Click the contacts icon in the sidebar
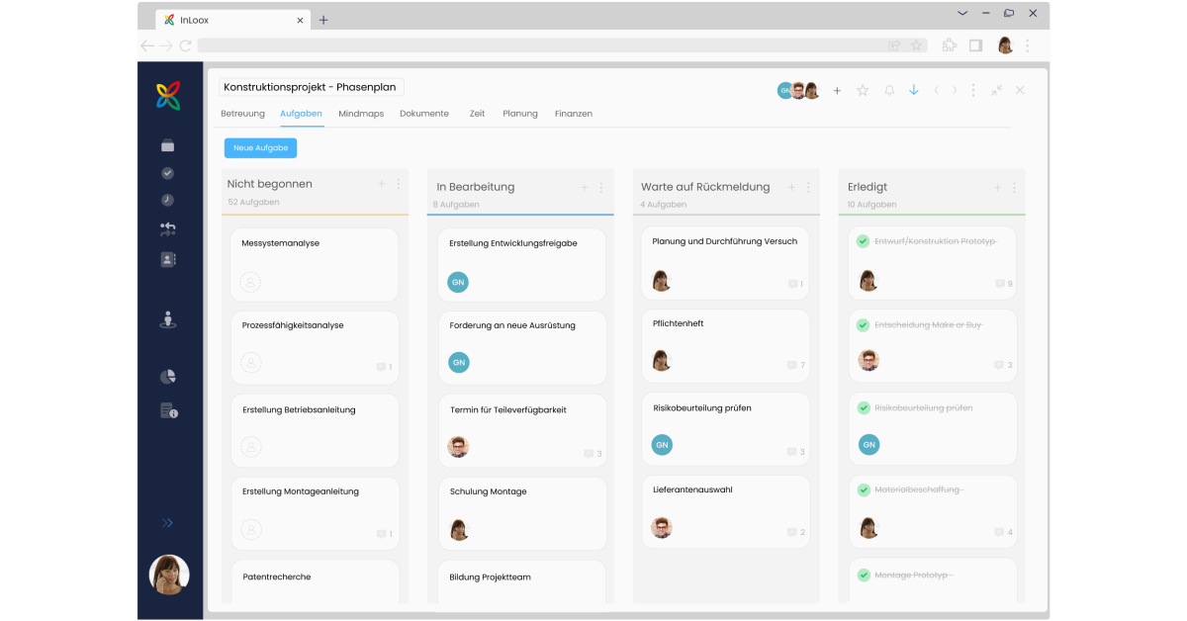 coord(168,260)
